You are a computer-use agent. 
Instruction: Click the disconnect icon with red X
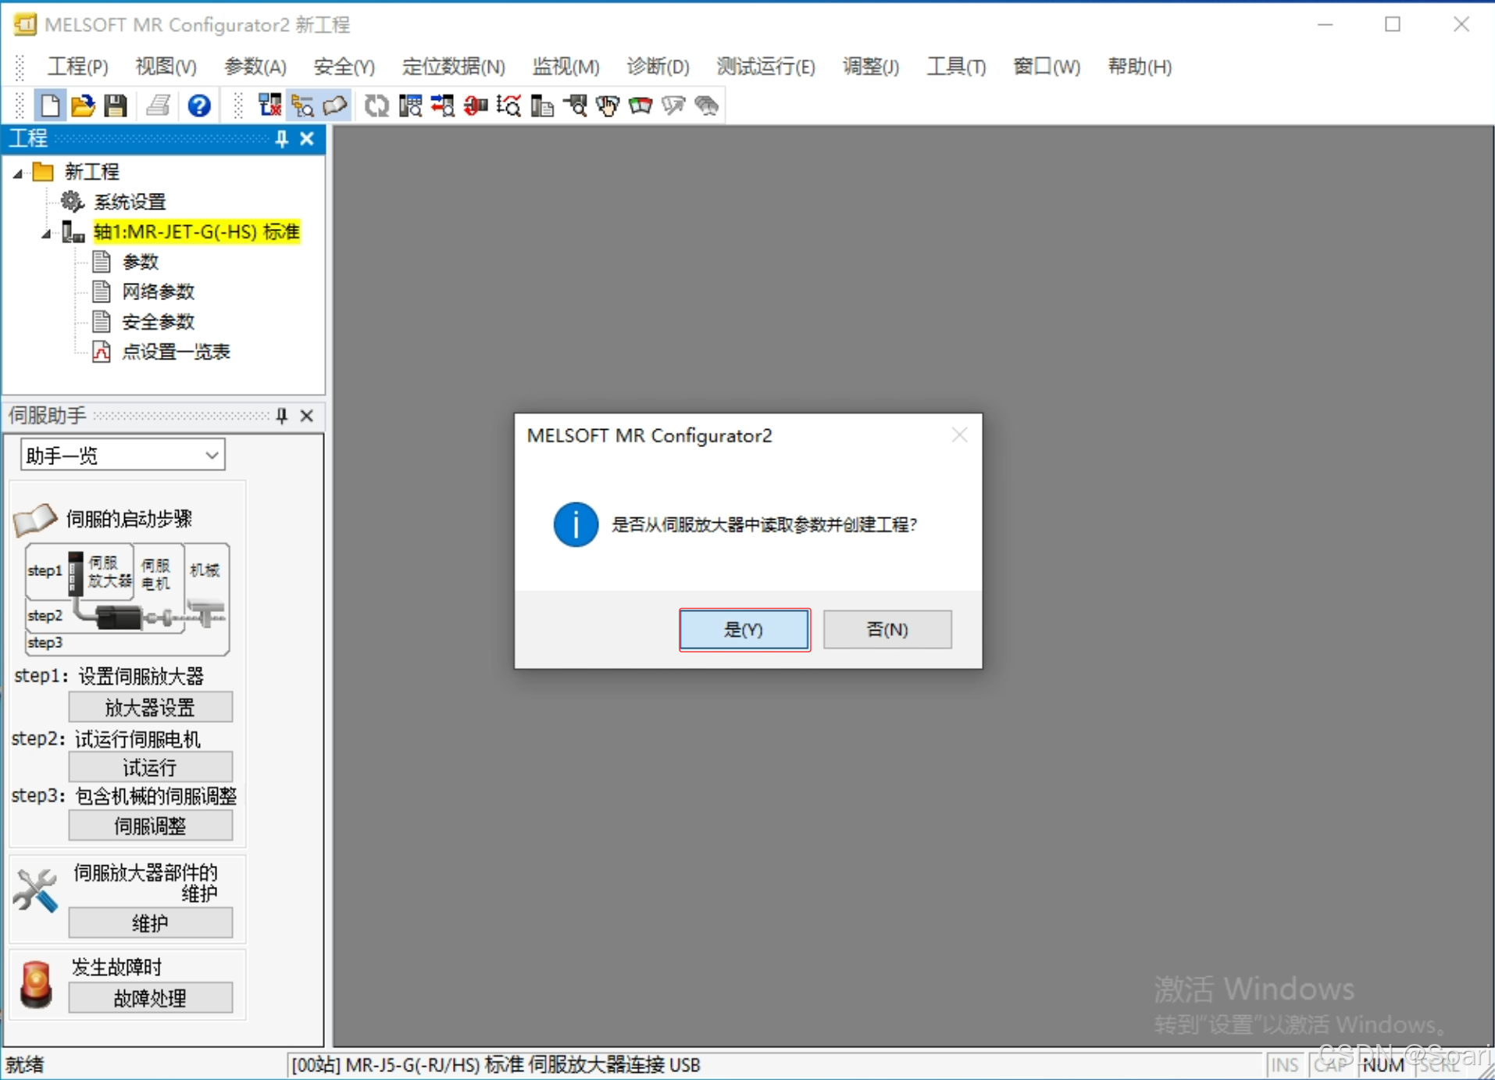[269, 105]
